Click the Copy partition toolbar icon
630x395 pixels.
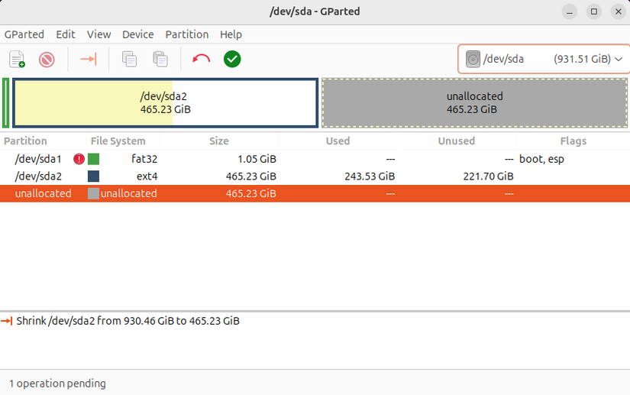129,59
